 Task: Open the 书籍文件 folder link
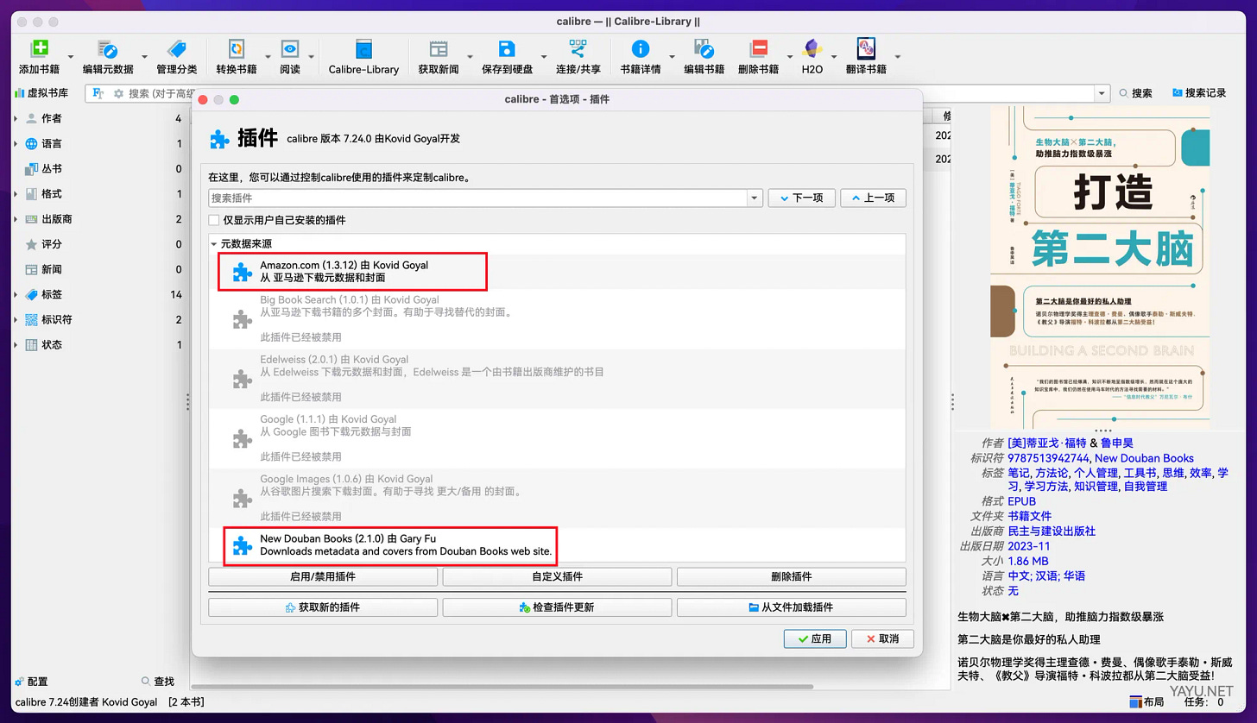[1030, 516]
